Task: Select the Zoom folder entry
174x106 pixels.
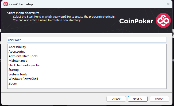Action: [x=13, y=83]
